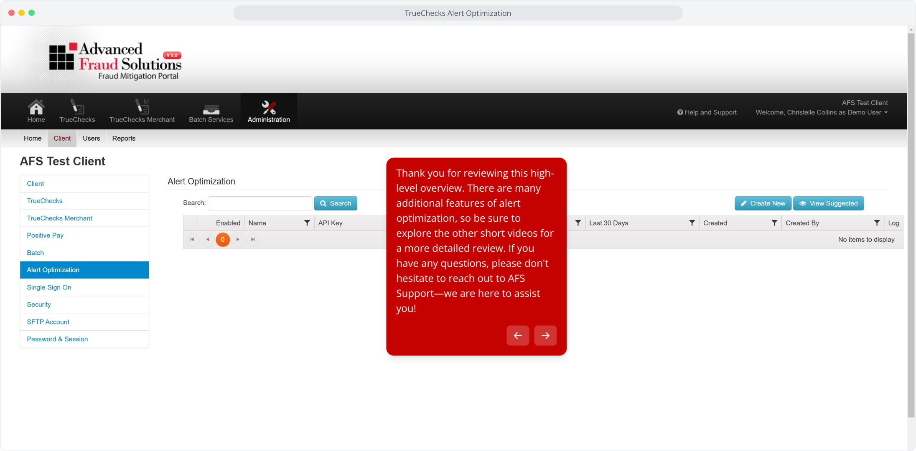This screenshot has height=451, width=916.
Task: Open the SFTP Account sidebar section
Action: (84, 322)
